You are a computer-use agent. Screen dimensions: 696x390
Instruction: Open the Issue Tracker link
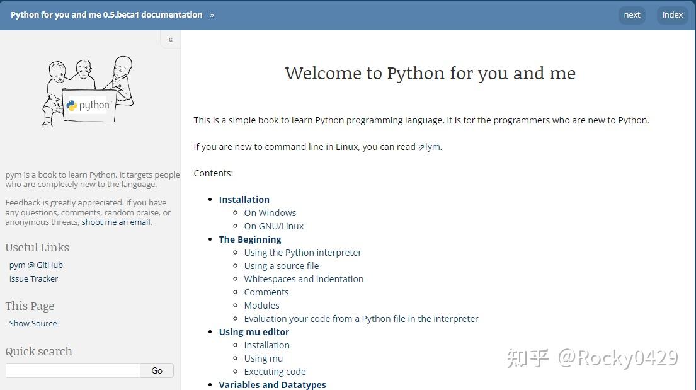[33, 278]
